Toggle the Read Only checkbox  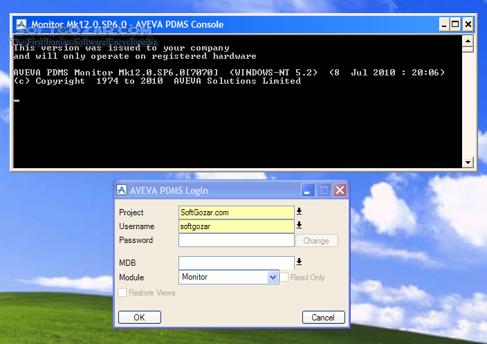coord(284,278)
